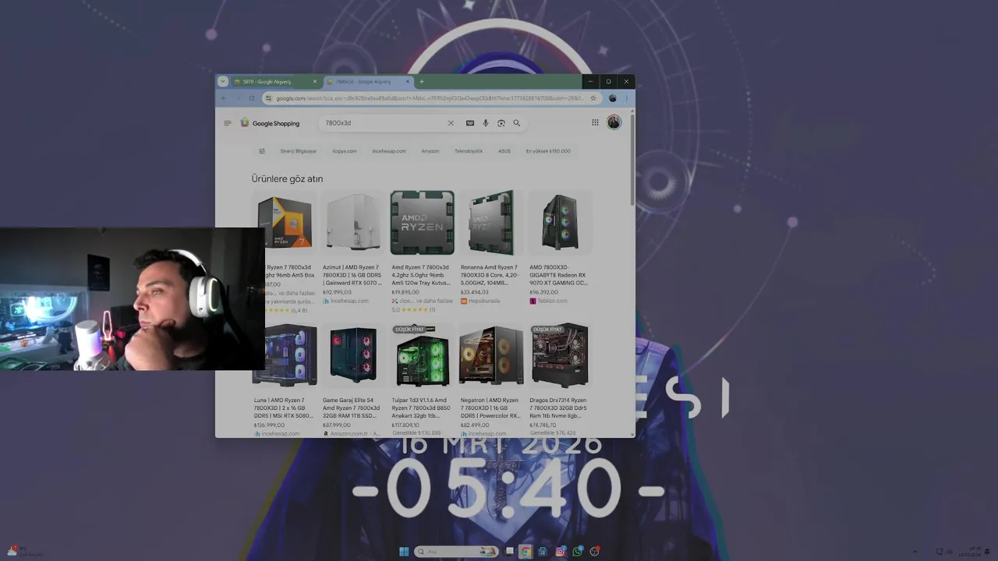The width and height of the screenshot is (998, 561).
Task: Close the '7800x3d - Google Alışveriş' tab
Action: [407, 81]
